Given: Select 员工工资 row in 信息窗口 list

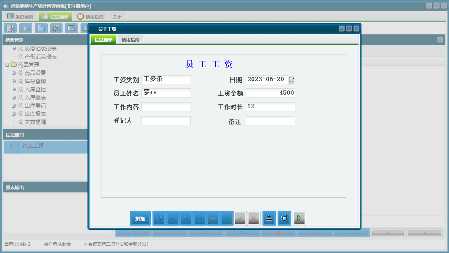Looking at the screenshot, I should (x=46, y=147).
